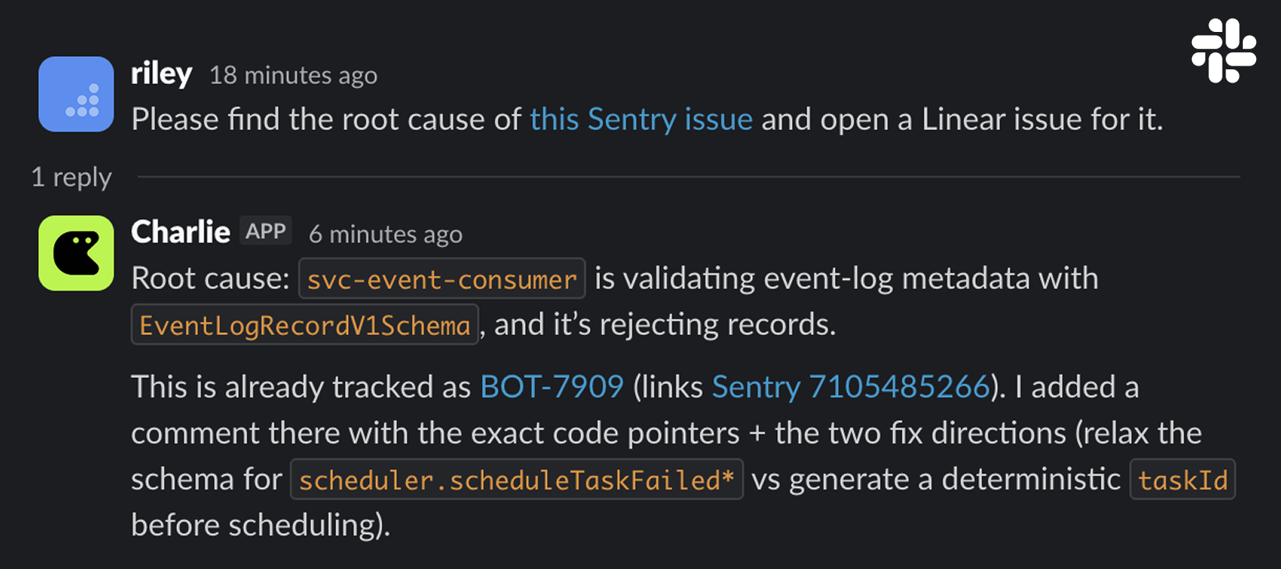This screenshot has width=1281, height=569.
Task: Open the thread via 1 reply
Action: pos(71,177)
